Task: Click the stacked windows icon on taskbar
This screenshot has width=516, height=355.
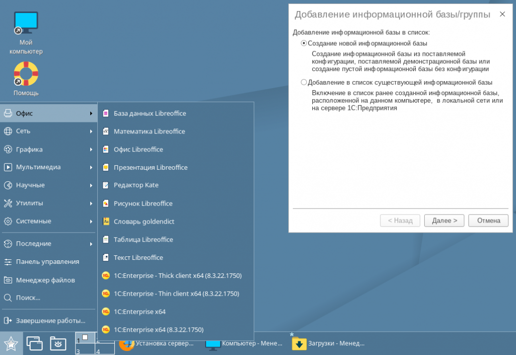Action: [35, 343]
